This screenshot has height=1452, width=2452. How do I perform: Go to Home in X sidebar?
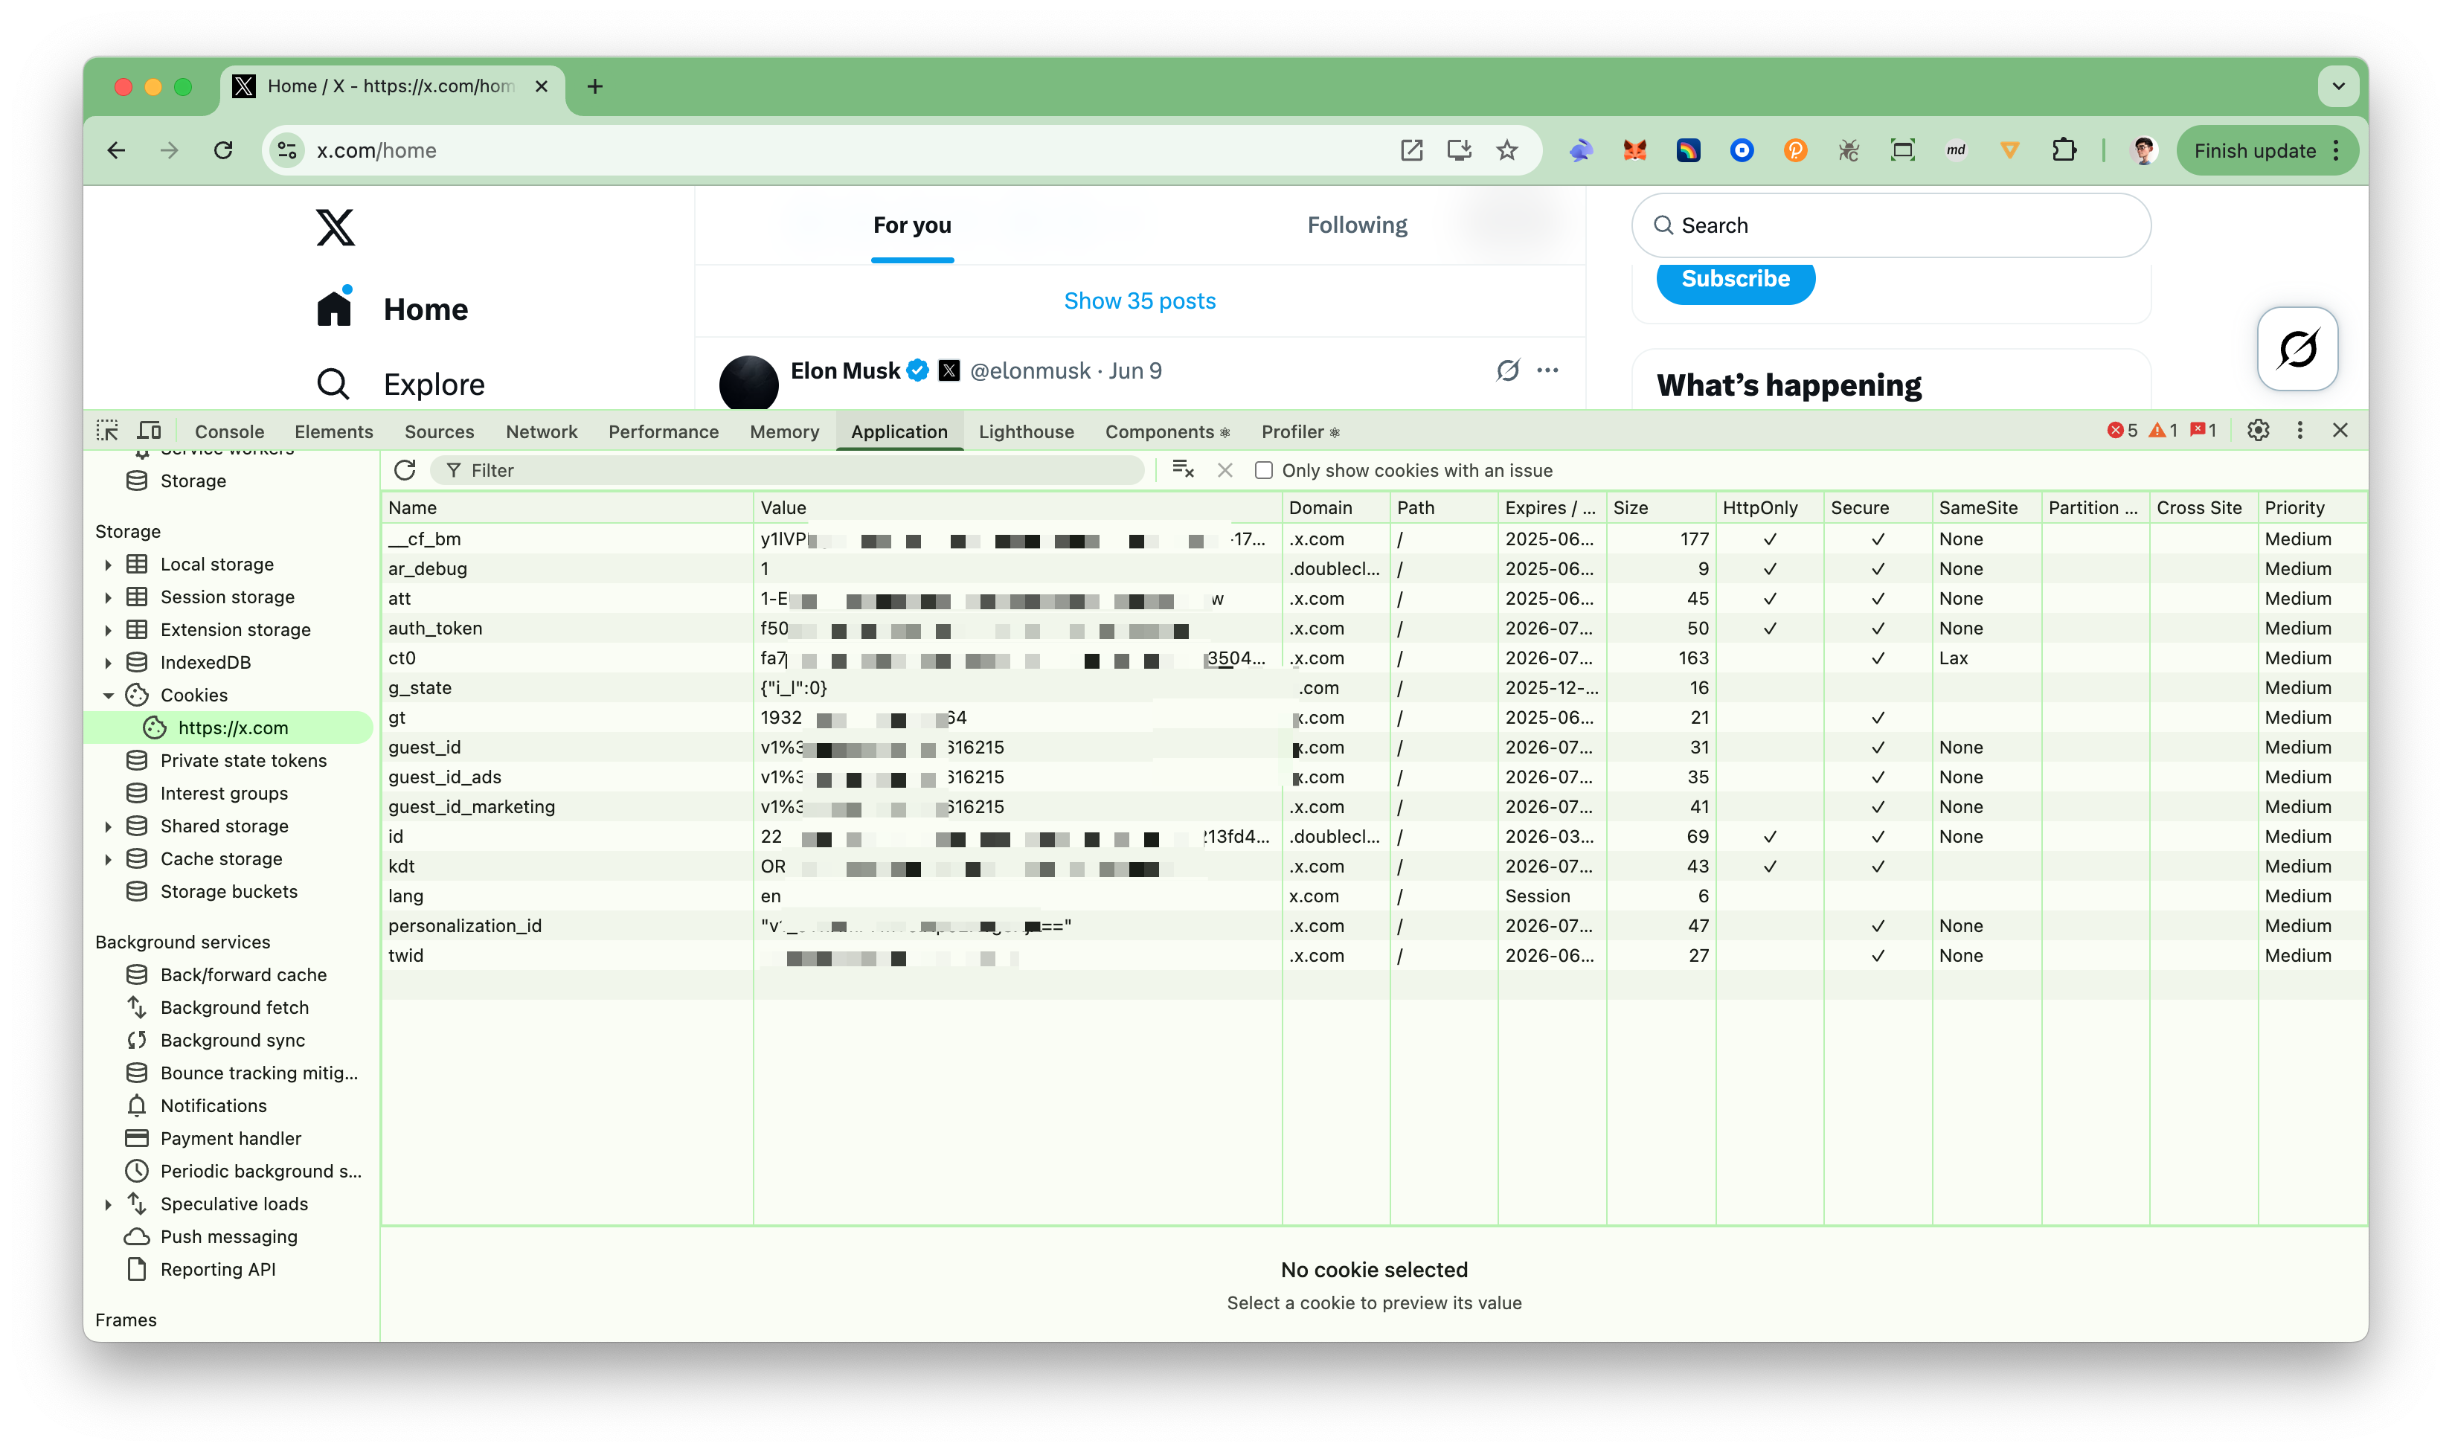click(392, 309)
